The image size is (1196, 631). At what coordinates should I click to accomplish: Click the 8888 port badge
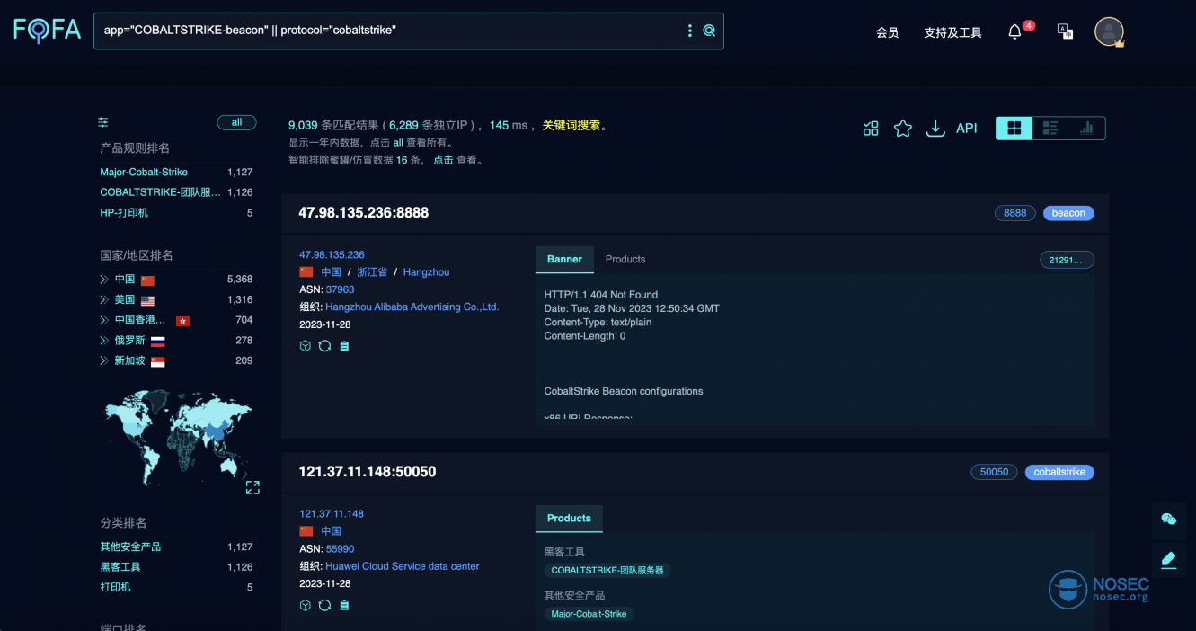pyautogui.click(x=1015, y=213)
